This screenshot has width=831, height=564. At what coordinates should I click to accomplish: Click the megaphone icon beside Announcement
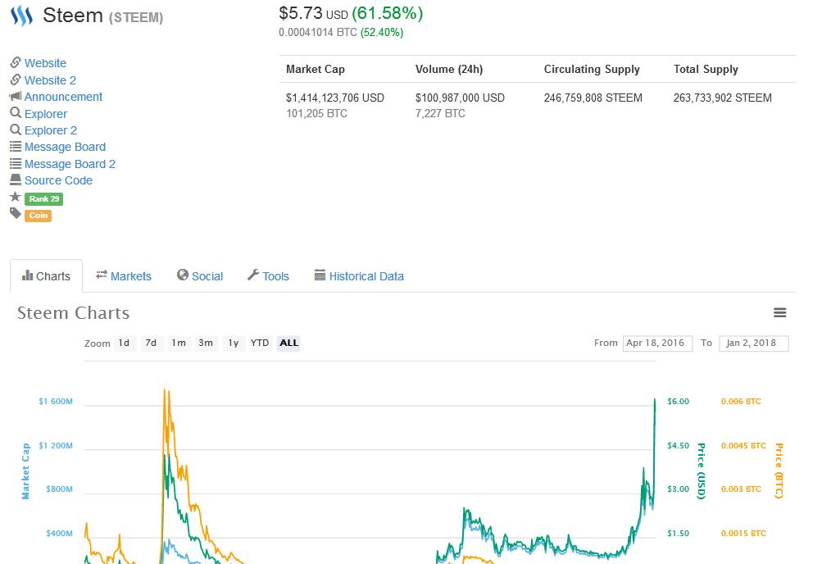click(x=16, y=97)
